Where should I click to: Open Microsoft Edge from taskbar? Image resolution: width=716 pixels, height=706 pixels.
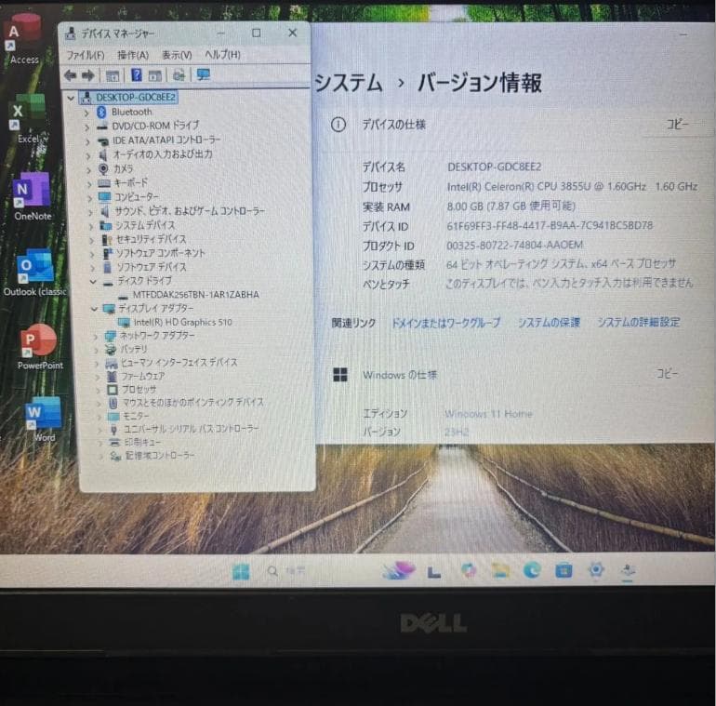(x=532, y=570)
